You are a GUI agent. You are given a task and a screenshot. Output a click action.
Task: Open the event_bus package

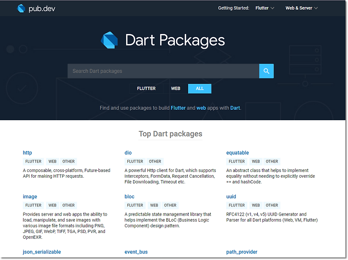click(136, 252)
